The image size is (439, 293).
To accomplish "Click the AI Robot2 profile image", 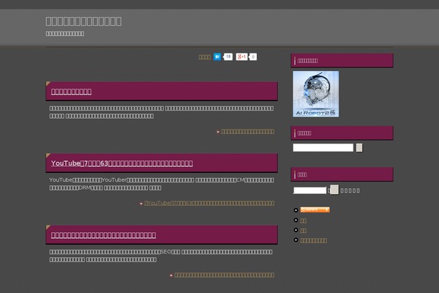I will coord(316,94).
